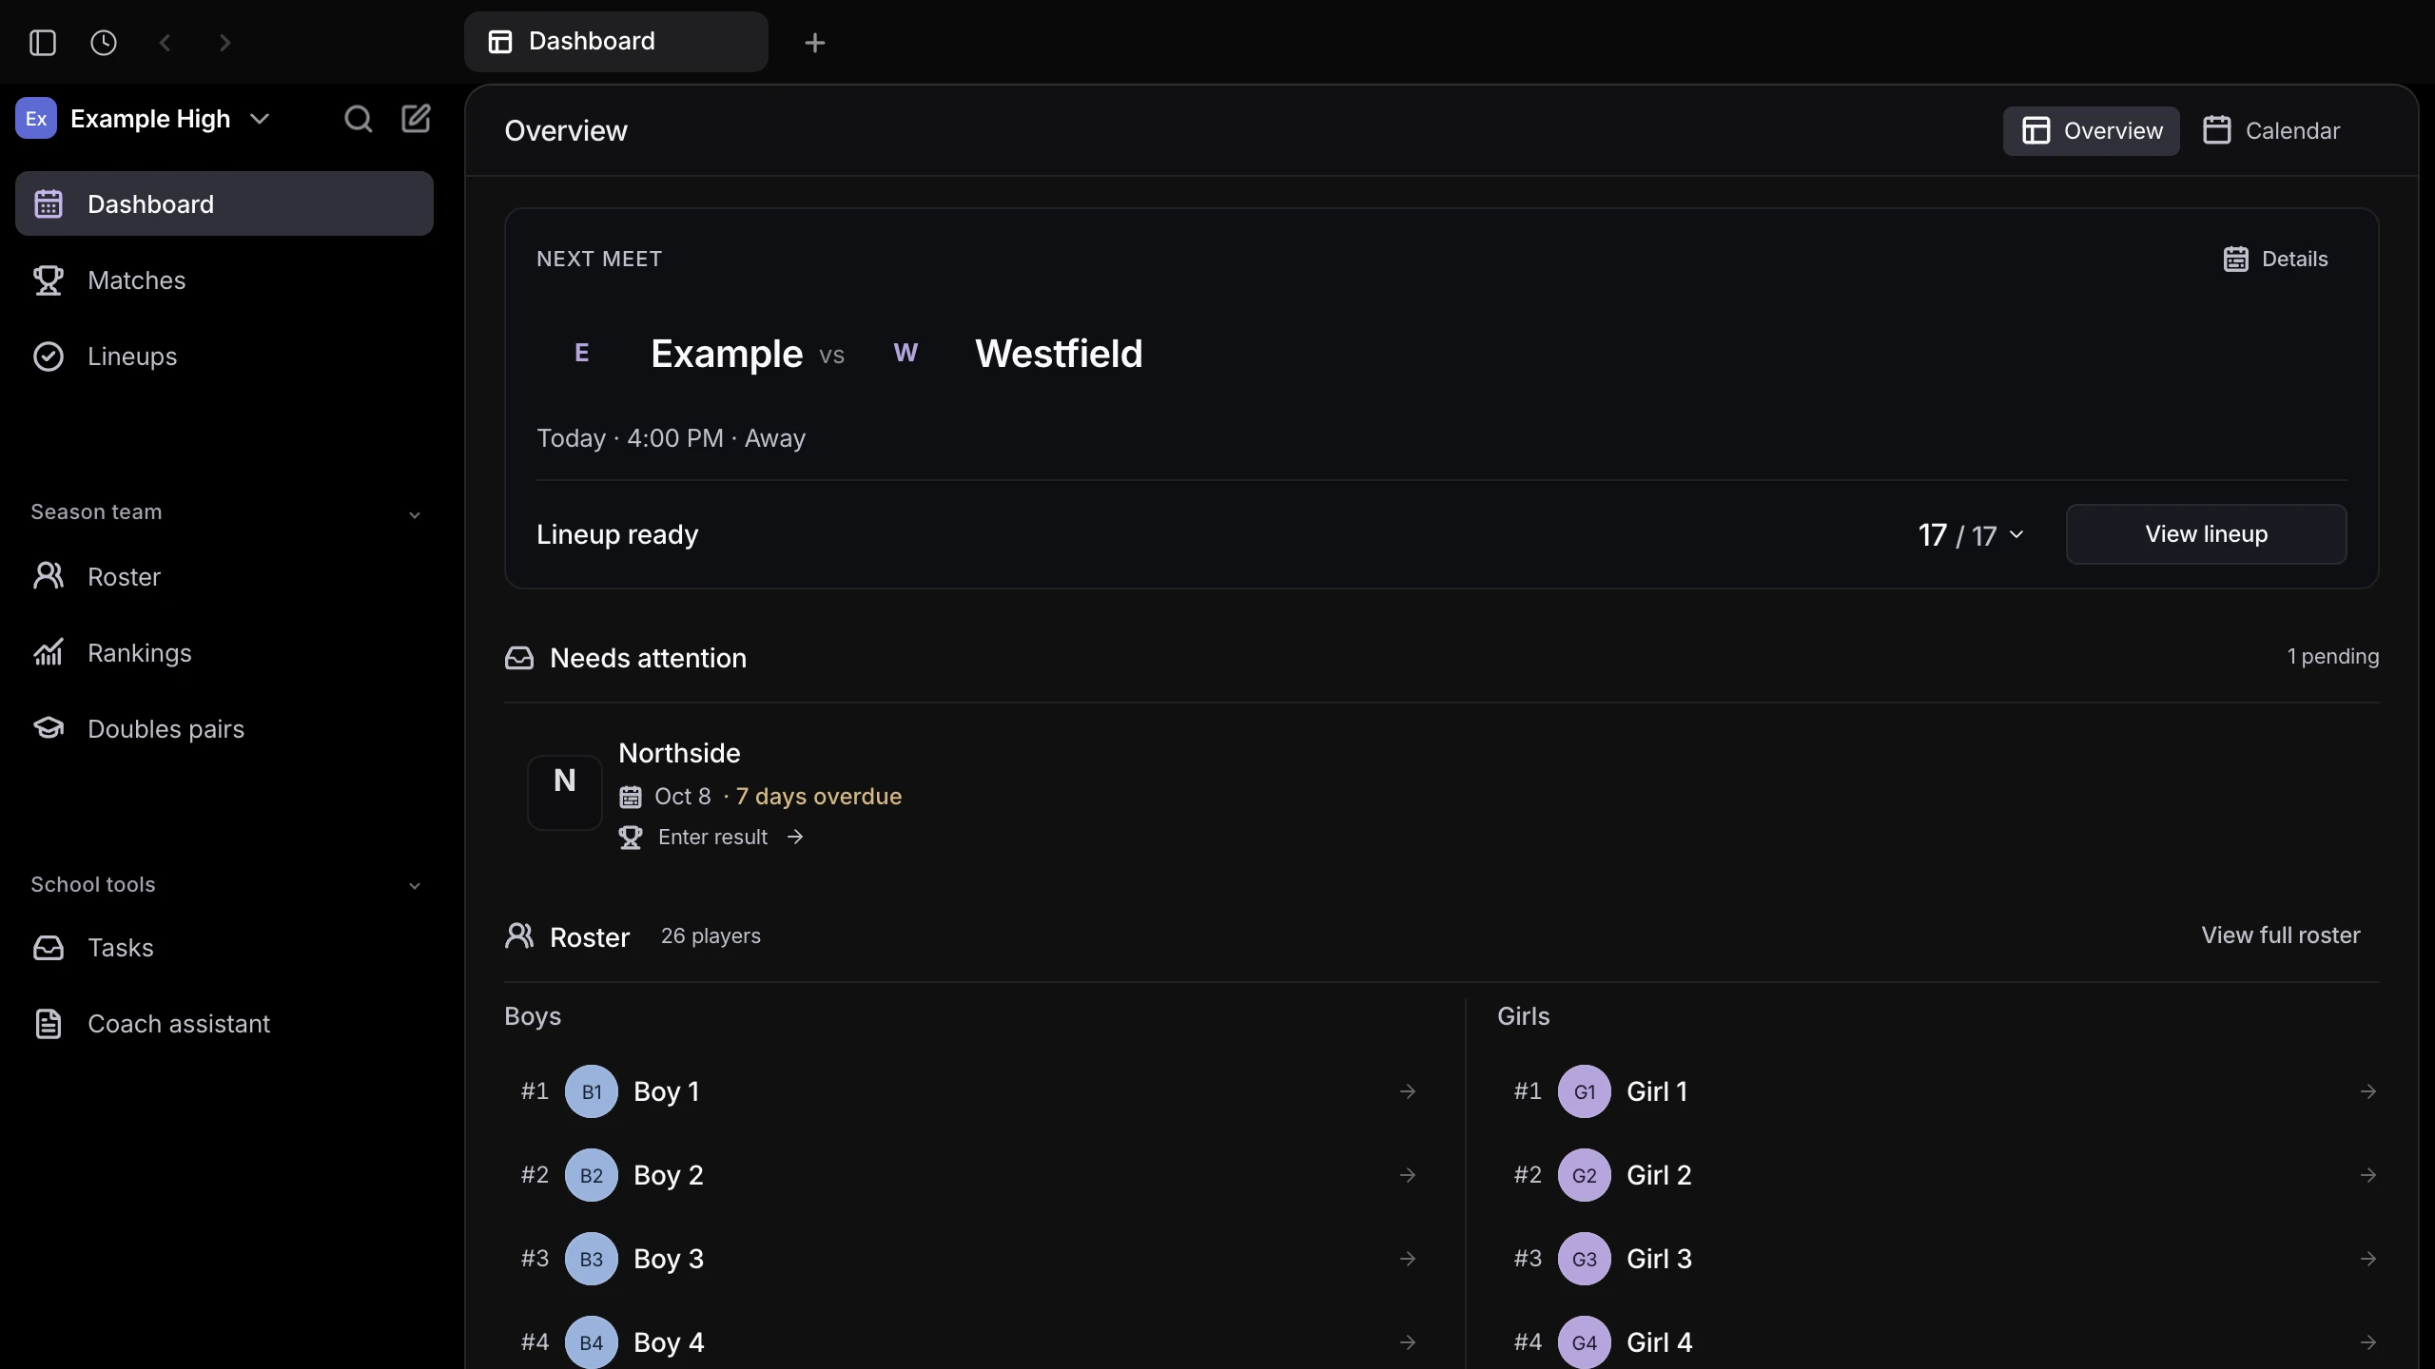This screenshot has height=1369, width=2435.
Task: Expand the 17 / 17 lineup count
Action: coord(1972,535)
